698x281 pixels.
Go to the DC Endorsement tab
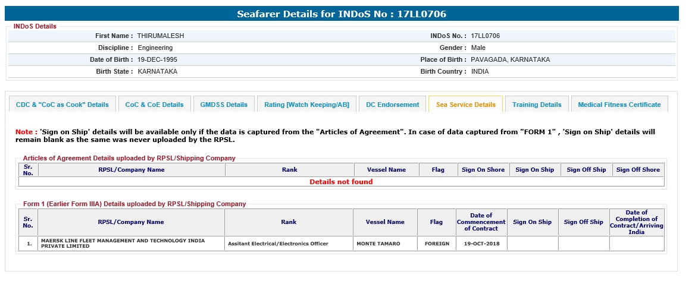pyautogui.click(x=392, y=105)
